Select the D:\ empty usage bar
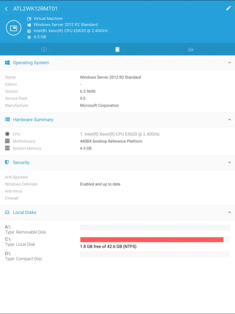This screenshot has height=314, width=235. coord(155,254)
